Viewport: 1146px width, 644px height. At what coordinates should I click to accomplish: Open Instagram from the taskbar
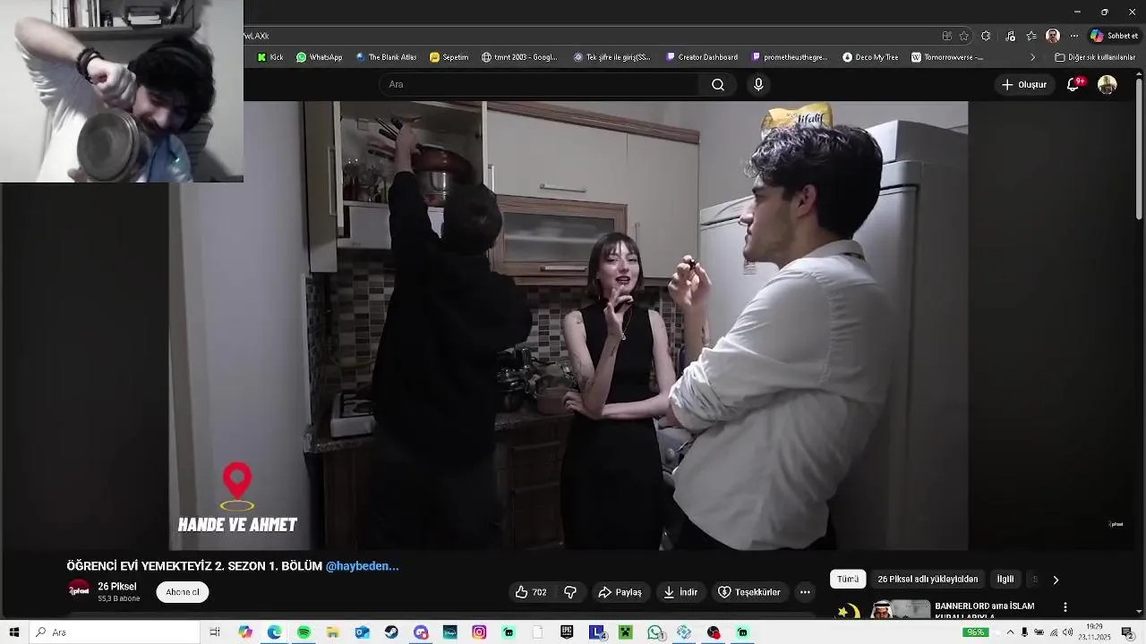[479, 632]
